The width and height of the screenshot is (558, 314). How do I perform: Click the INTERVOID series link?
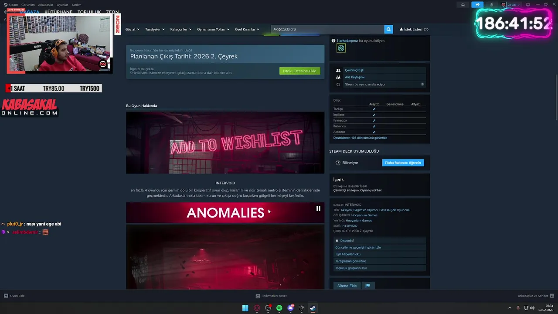[x=349, y=225]
